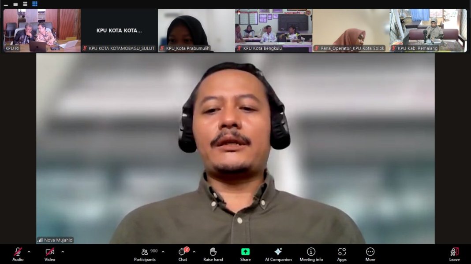Unmute the microphone with Audio button

click(18, 253)
